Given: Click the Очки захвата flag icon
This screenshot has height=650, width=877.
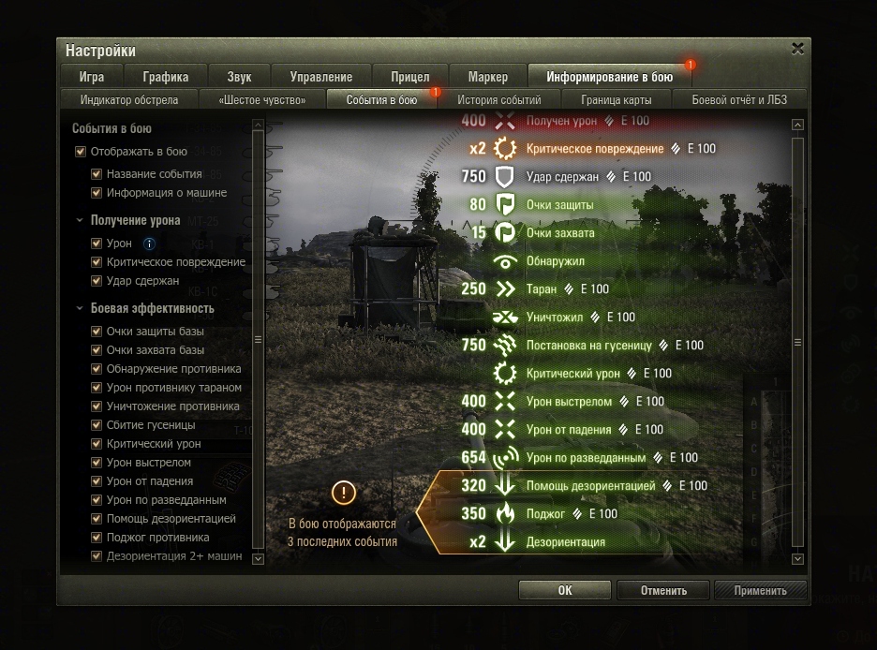Looking at the screenshot, I should coord(505,232).
